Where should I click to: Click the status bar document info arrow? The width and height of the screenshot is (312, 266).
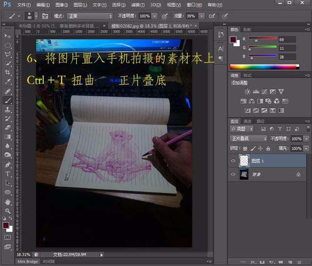(x=102, y=255)
